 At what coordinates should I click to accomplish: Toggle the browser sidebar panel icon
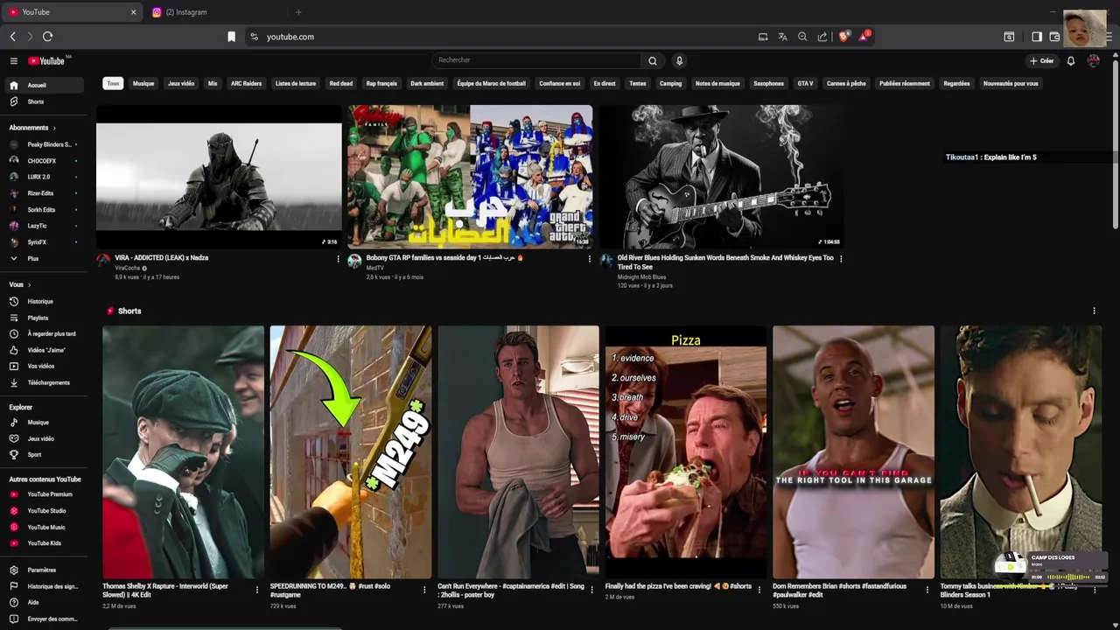pyautogui.click(x=1037, y=37)
